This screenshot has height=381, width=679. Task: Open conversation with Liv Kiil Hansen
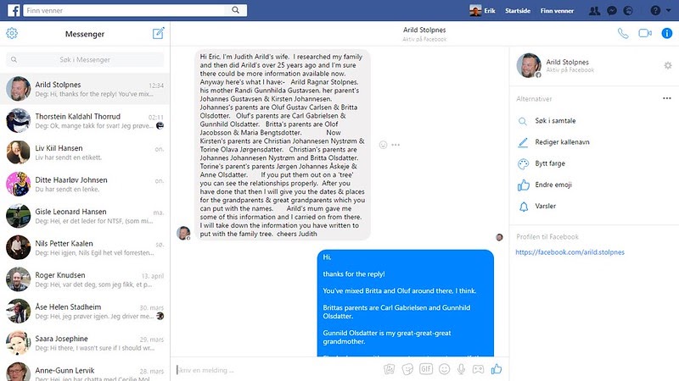pyautogui.click(x=85, y=152)
